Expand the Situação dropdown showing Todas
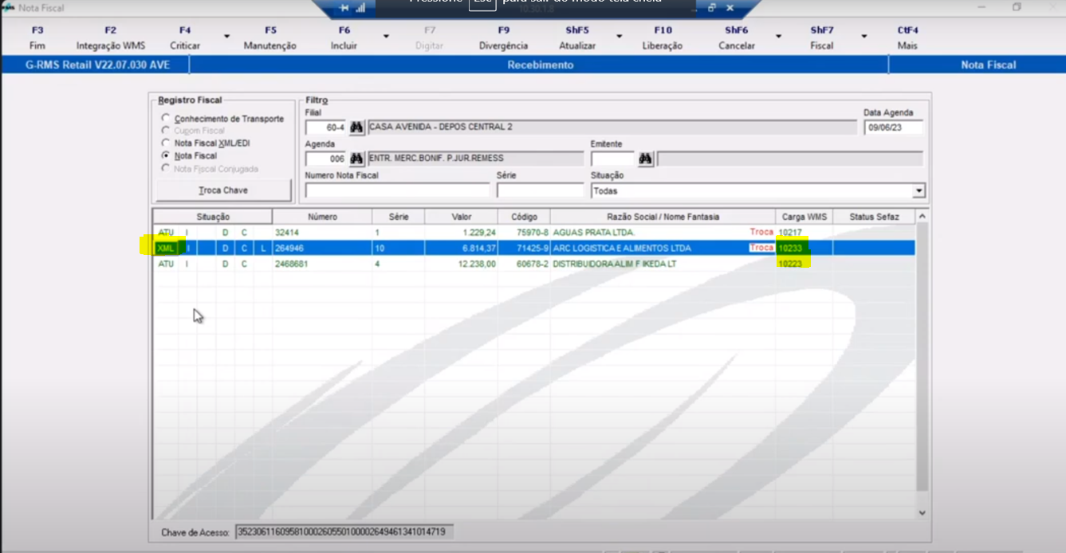This screenshot has width=1066, height=553. [918, 191]
